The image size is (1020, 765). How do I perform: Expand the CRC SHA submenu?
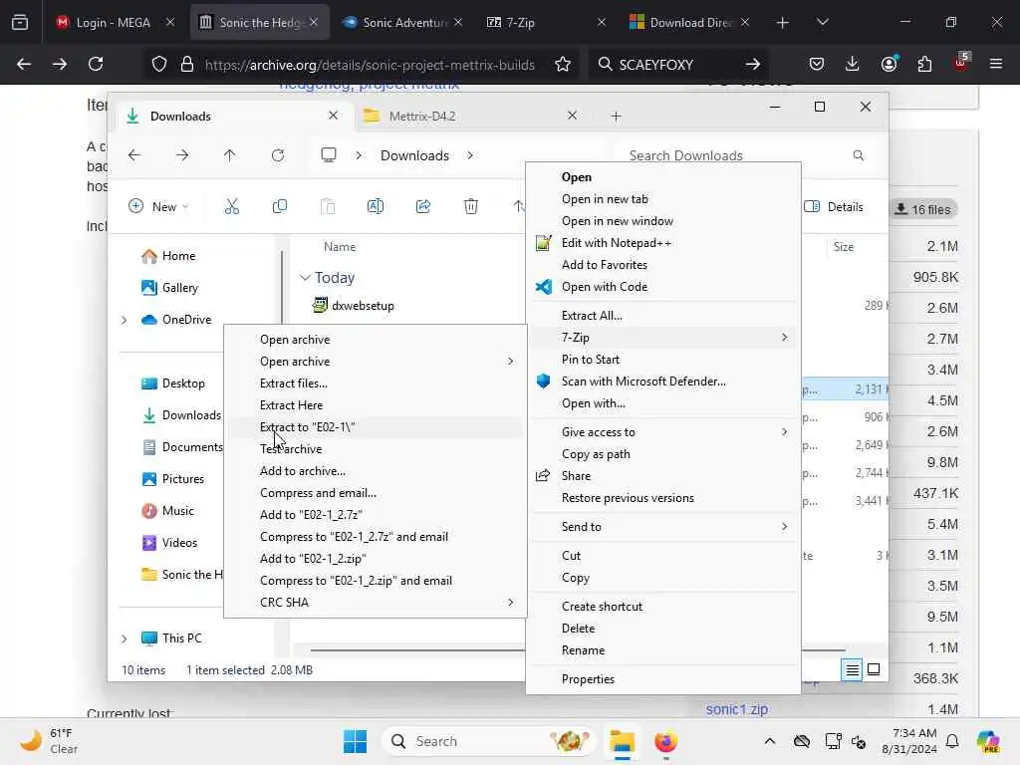coord(511,603)
